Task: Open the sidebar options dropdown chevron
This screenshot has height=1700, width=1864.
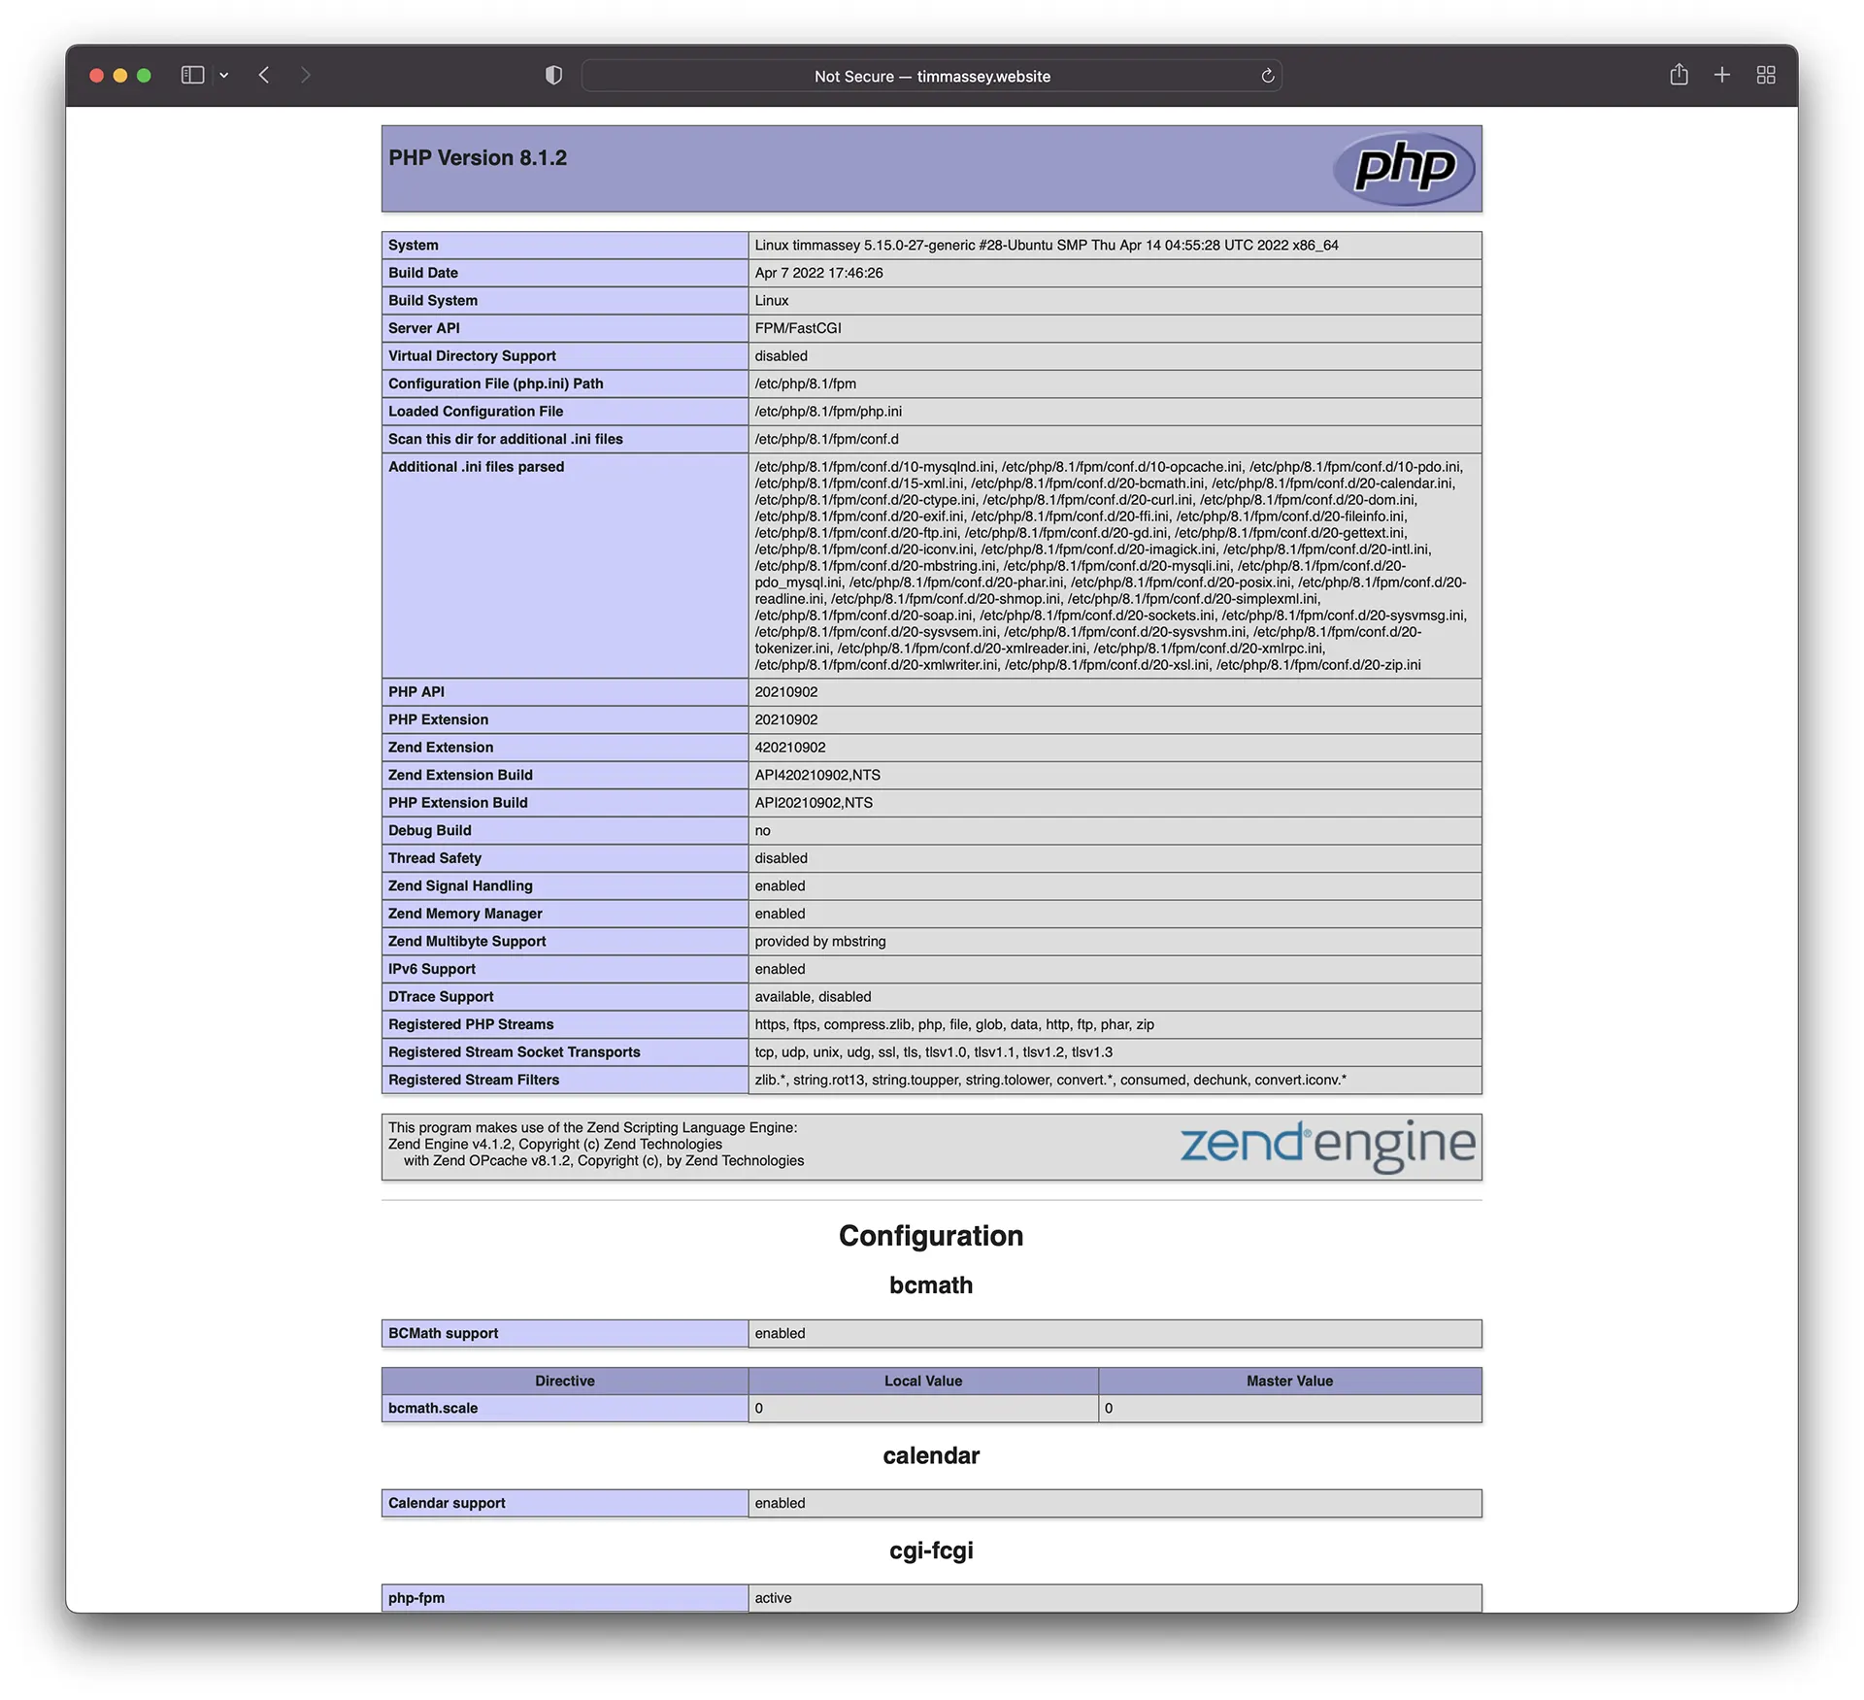Action: 224,75
